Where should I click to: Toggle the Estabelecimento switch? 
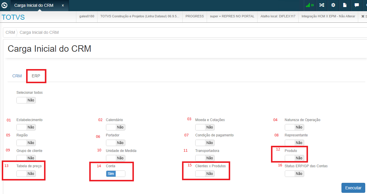pyautogui.click(x=26, y=127)
